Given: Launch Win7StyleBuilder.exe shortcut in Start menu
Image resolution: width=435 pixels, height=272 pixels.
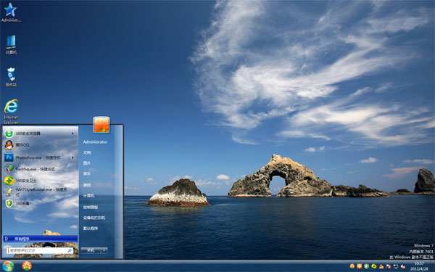Looking at the screenshot, I should click(41, 192).
